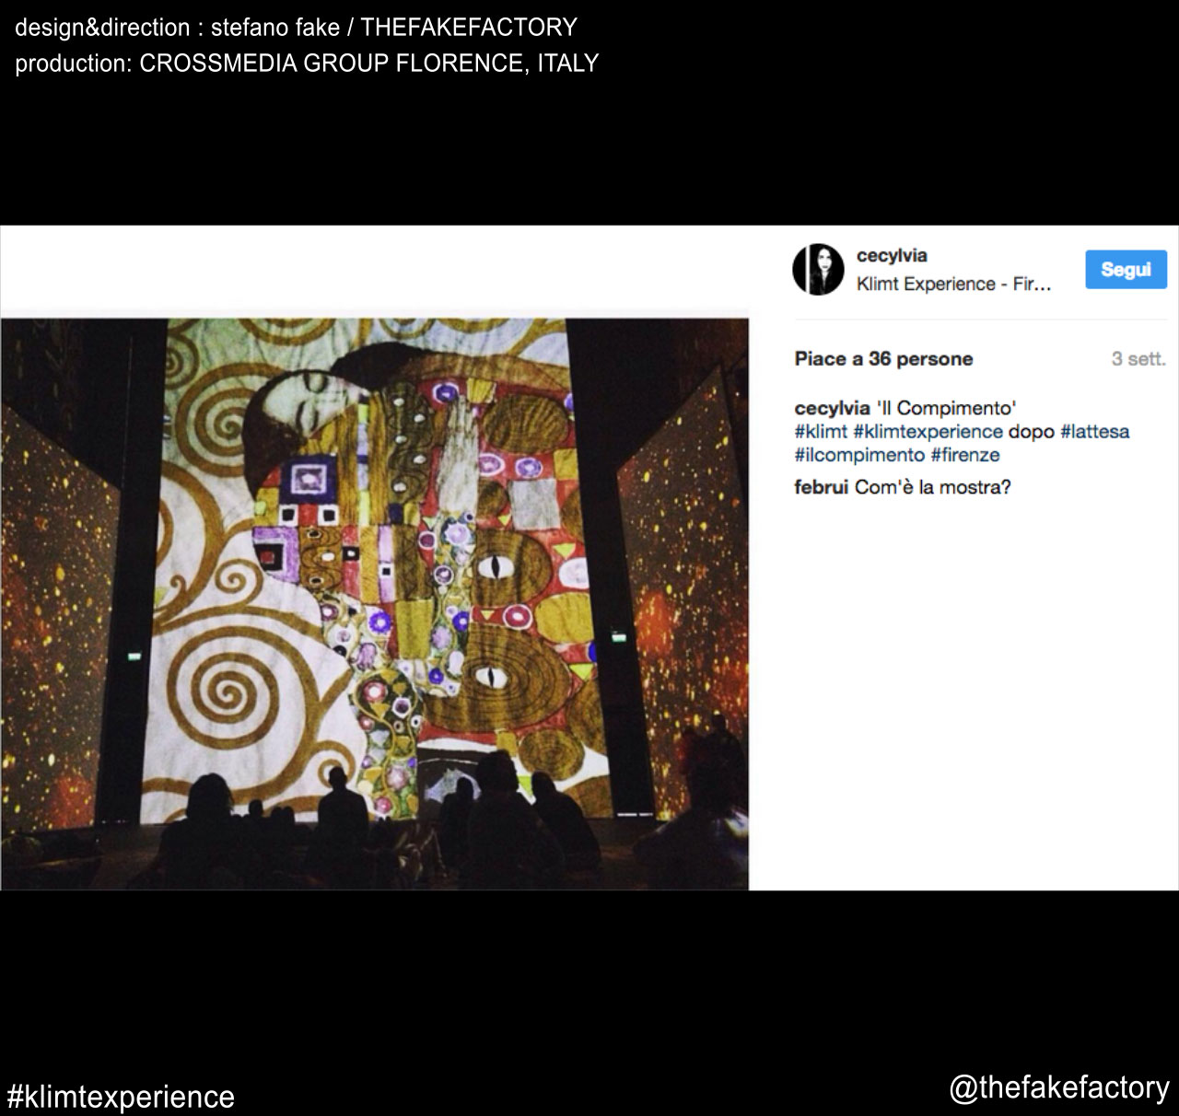View likes via Piace a 36 persone
The width and height of the screenshot is (1179, 1116).
883,359
